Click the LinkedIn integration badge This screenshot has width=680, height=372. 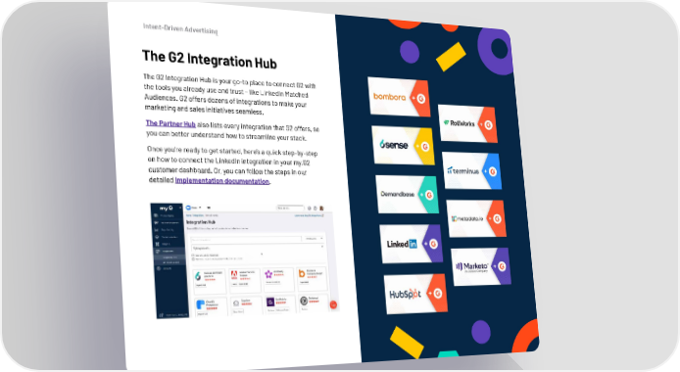pyautogui.click(x=411, y=244)
